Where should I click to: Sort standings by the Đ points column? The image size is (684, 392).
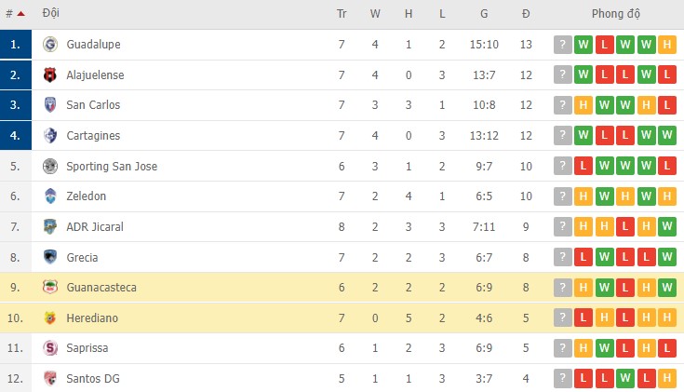[526, 14]
